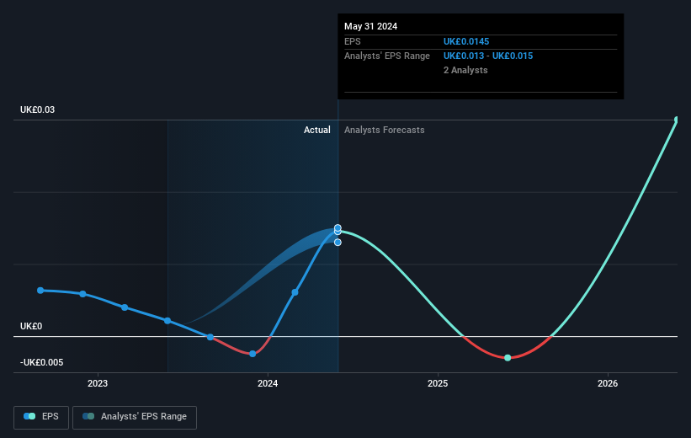Toggle the EPS legend series
The height and width of the screenshot is (438, 691).
tap(41, 417)
